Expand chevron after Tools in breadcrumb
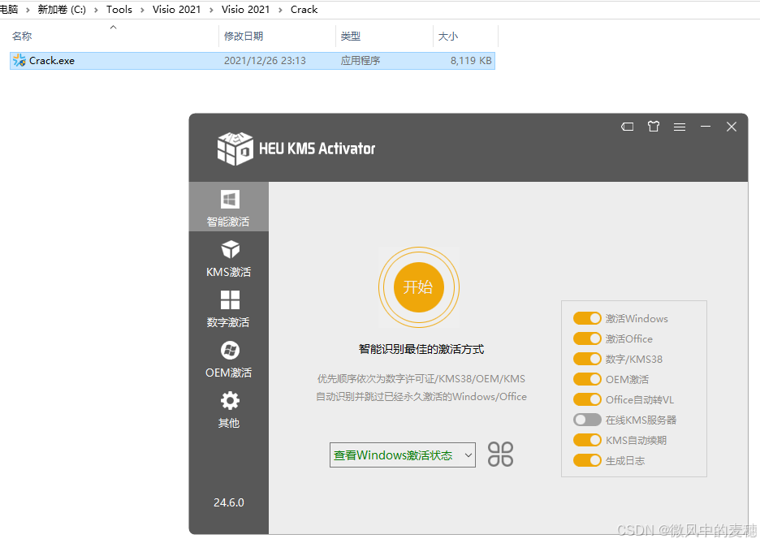This screenshot has height=543, width=760. [142, 10]
